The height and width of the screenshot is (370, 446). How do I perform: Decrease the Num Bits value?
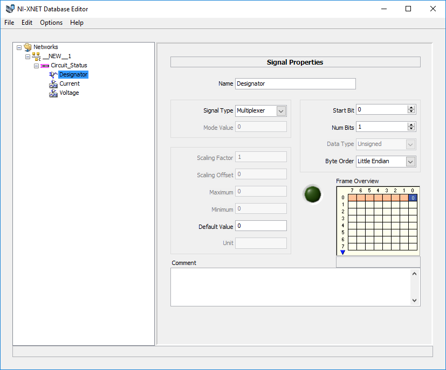coord(411,129)
